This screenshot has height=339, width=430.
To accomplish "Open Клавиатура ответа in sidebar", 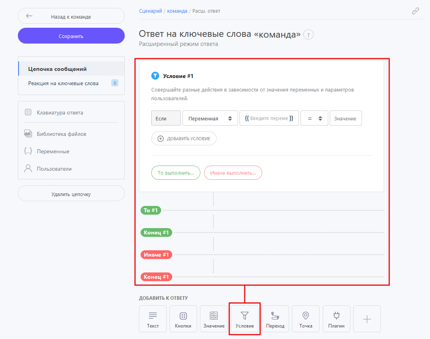I will (x=60, y=112).
